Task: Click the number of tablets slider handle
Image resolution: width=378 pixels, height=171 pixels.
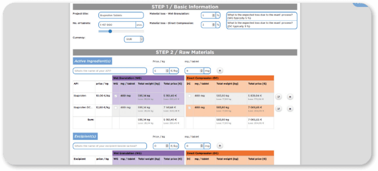Action: (x=110, y=31)
